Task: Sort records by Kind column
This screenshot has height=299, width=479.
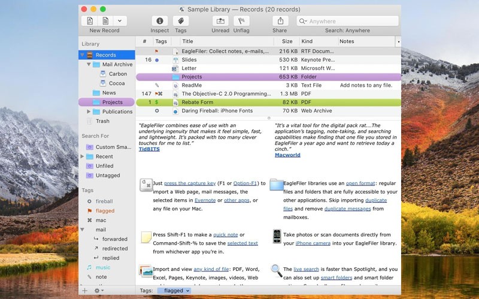Action: pos(319,41)
